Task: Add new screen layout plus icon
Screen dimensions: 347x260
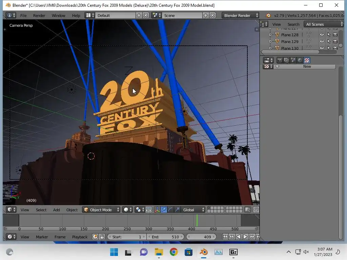Action: 139,15
